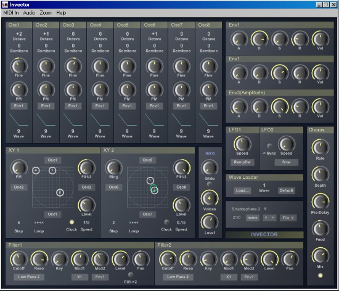Click the Osc2 waveform display

[x=46, y=120]
